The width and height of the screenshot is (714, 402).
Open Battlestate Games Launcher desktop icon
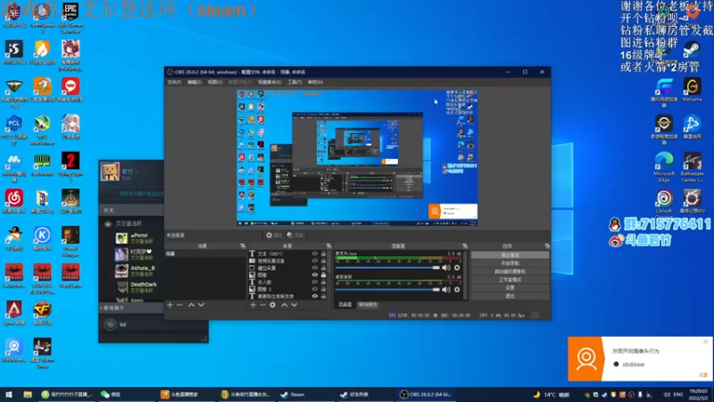pos(692,167)
